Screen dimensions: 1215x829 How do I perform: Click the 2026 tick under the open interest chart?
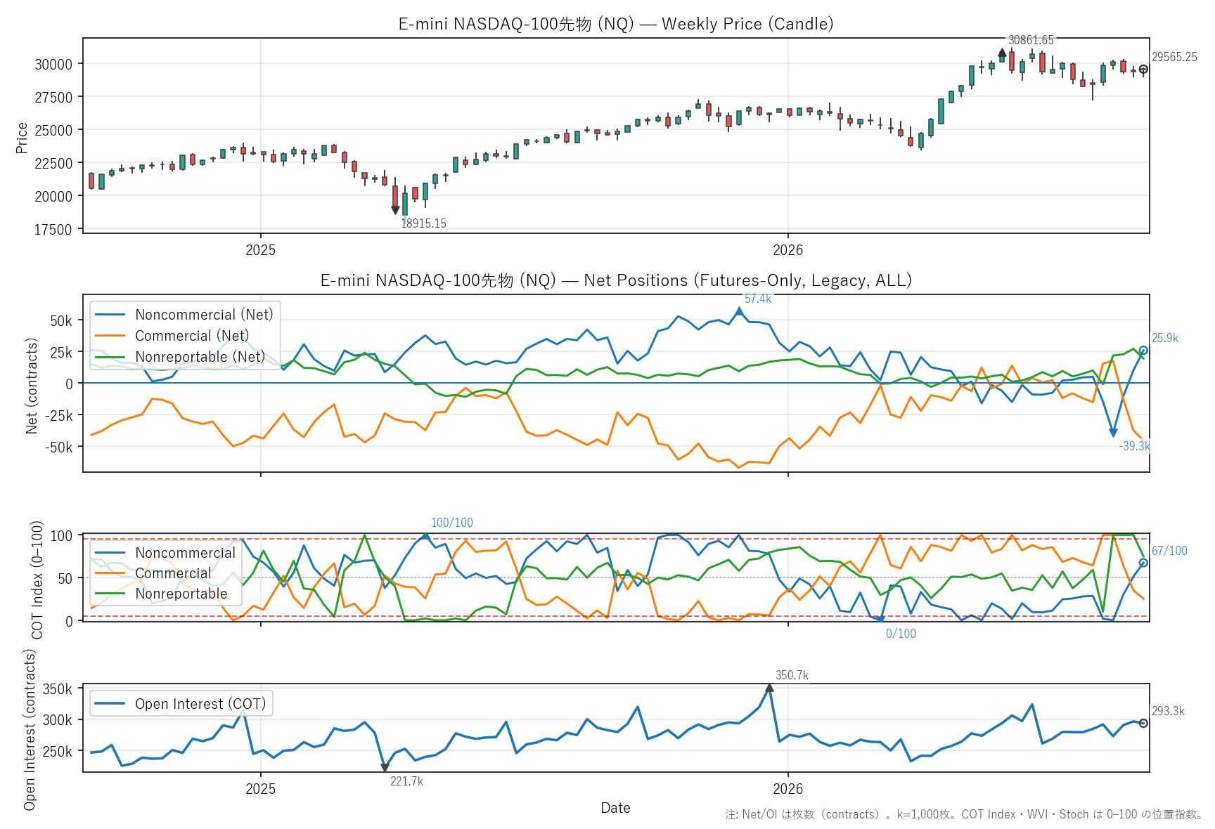(x=788, y=789)
